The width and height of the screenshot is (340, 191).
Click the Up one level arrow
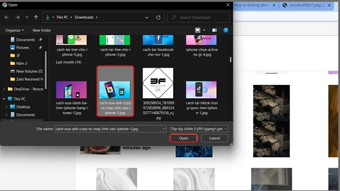[36, 17]
